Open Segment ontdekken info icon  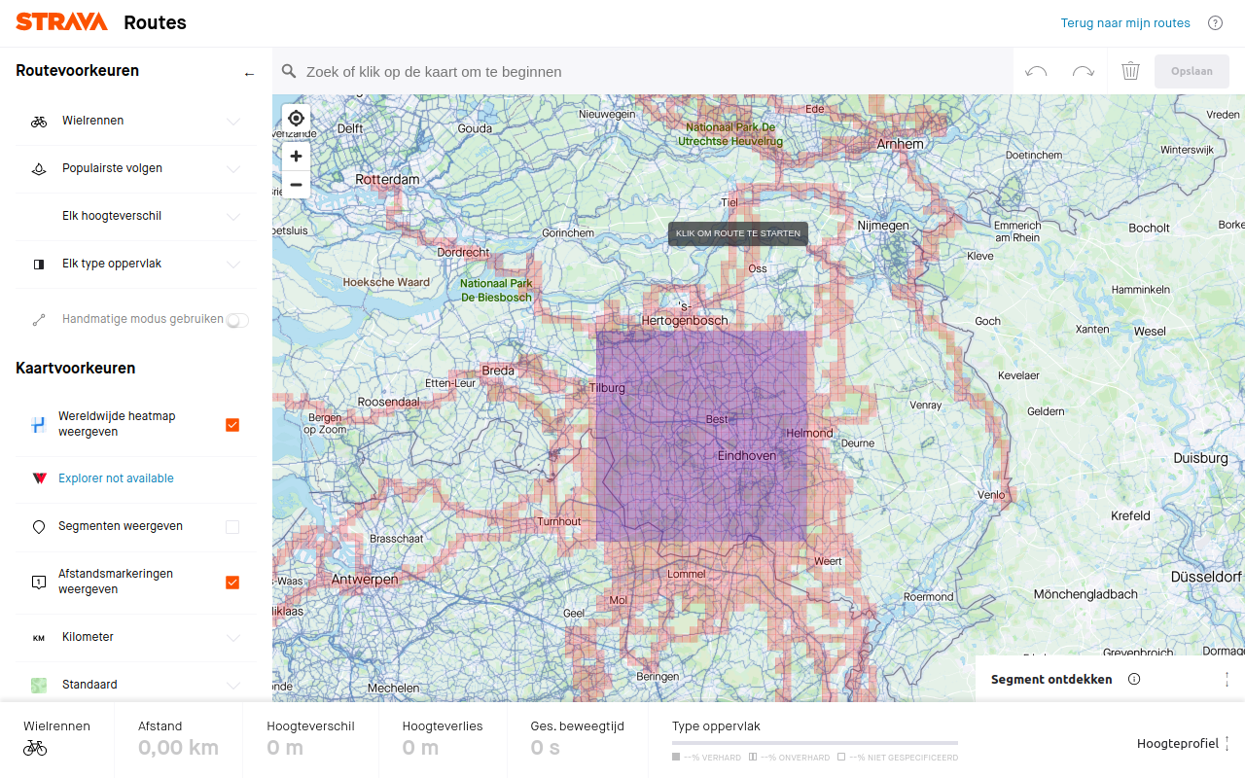1134,680
